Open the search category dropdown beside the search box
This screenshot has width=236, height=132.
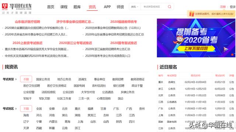point(135,7)
